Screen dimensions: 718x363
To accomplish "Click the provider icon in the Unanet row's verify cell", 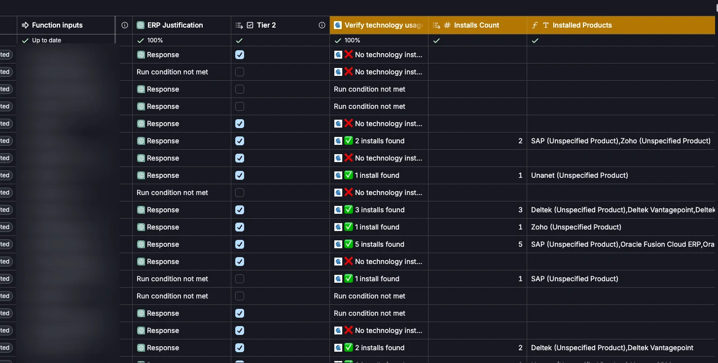I will click(338, 175).
